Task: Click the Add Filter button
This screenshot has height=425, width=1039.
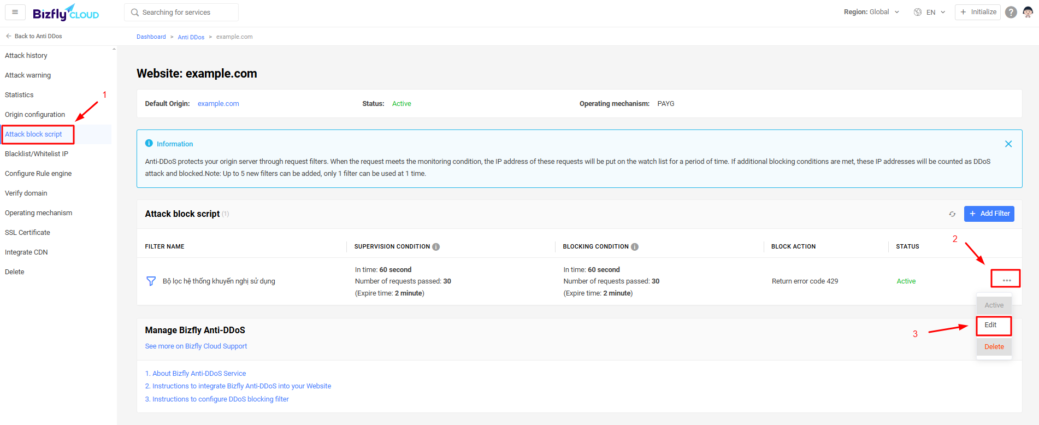Action: point(989,214)
